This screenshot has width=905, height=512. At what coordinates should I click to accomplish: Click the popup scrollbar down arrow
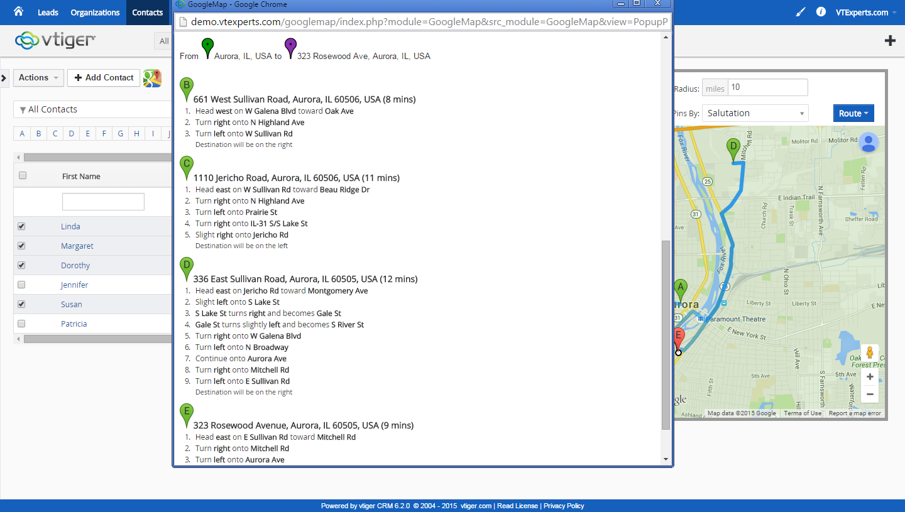[666, 459]
